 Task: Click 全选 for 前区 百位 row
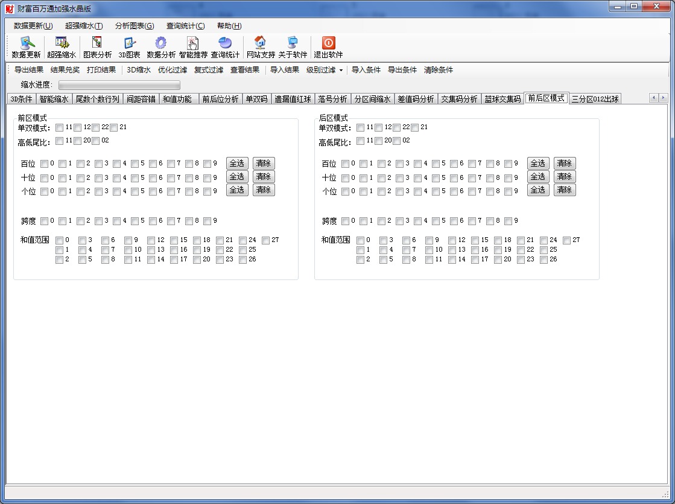(x=237, y=164)
